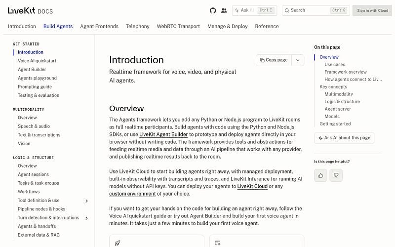Open Agents playground in sidebar
The width and height of the screenshot is (395, 247).
[38, 78]
